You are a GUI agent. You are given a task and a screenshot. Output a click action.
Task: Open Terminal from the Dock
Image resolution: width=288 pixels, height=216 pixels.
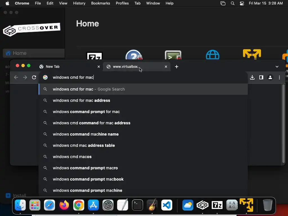(137, 205)
